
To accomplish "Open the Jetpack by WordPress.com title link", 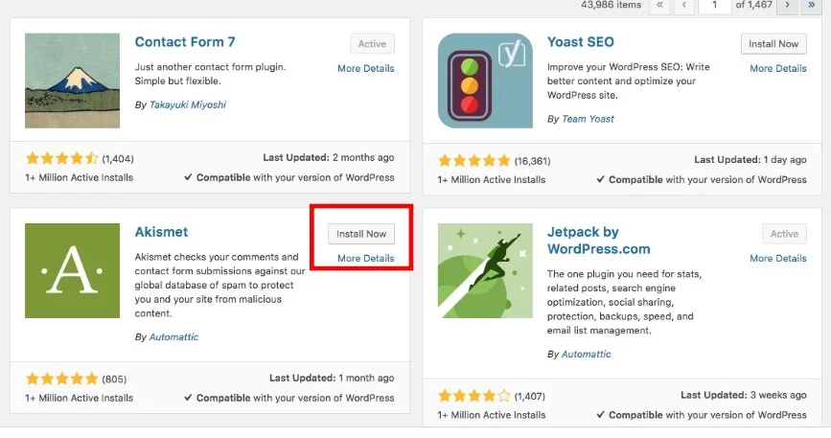I will (599, 241).
